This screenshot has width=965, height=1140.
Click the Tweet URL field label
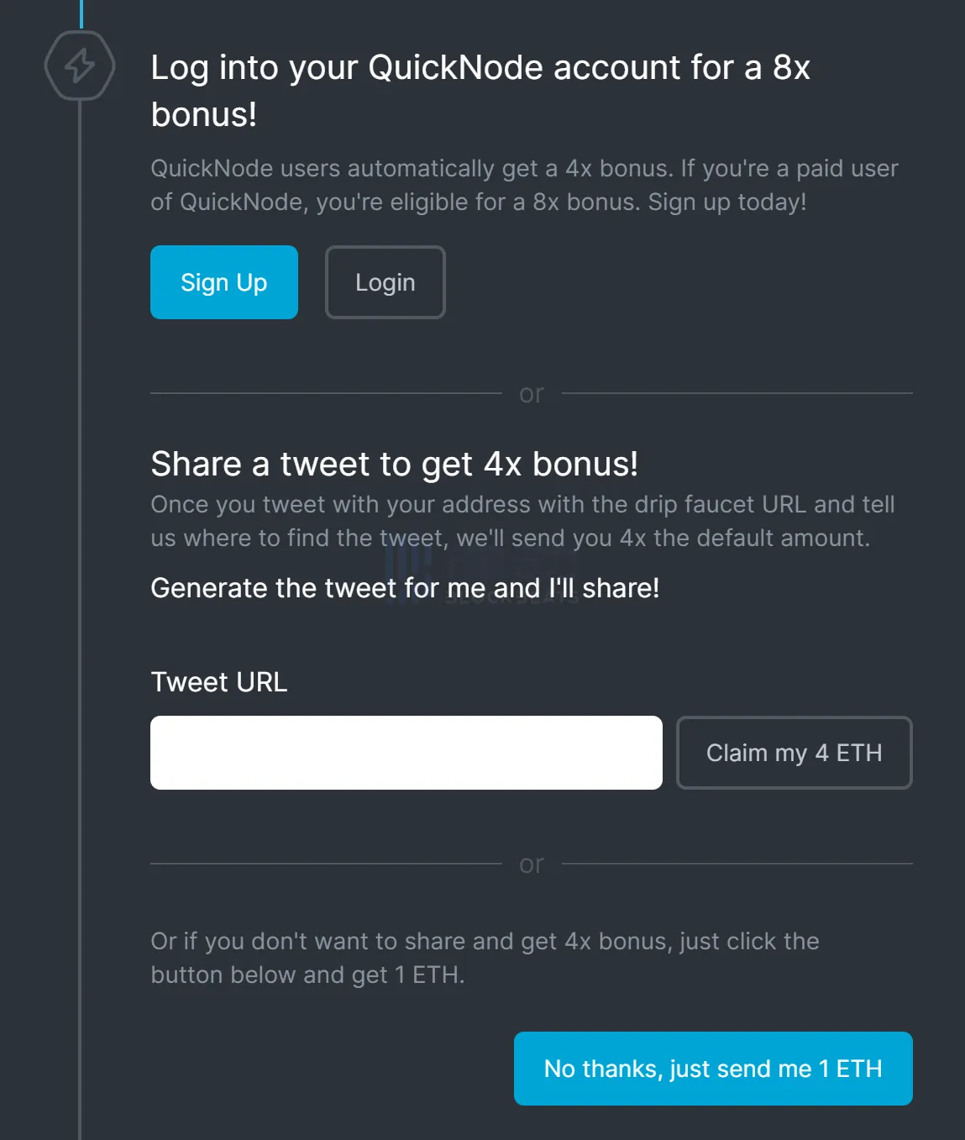(218, 682)
